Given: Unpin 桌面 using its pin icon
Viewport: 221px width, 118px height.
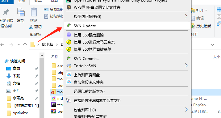Looking at the screenshot, I should pos(37,69).
